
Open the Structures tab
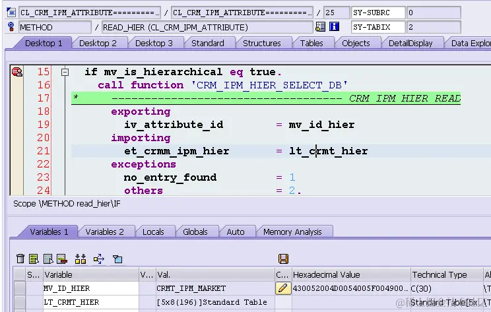tap(262, 43)
